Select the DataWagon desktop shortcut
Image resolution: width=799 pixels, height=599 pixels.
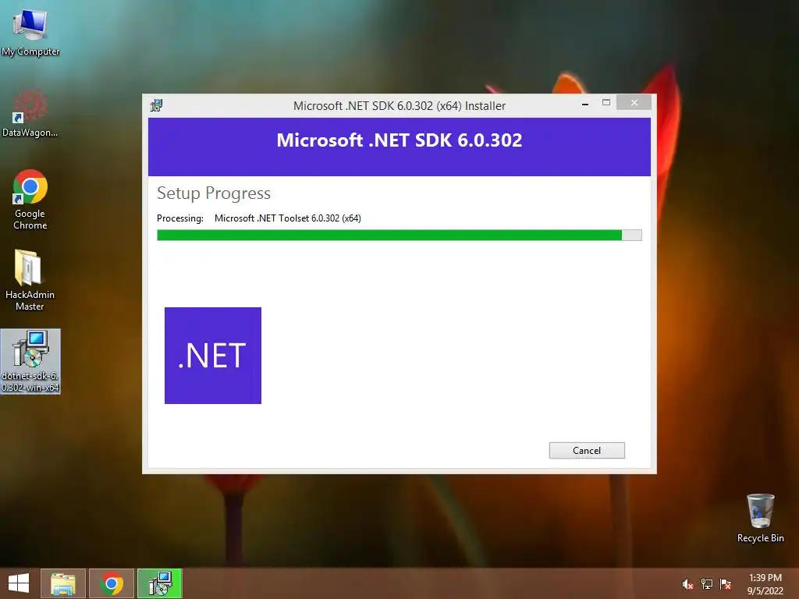click(30, 113)
